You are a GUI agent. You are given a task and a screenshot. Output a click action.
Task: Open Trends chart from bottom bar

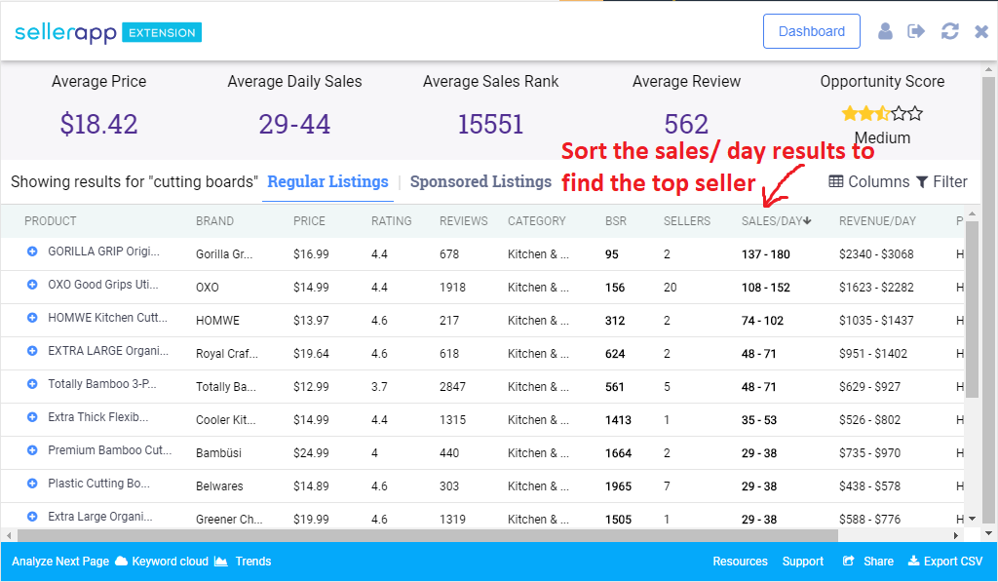(x=243, y=561)
